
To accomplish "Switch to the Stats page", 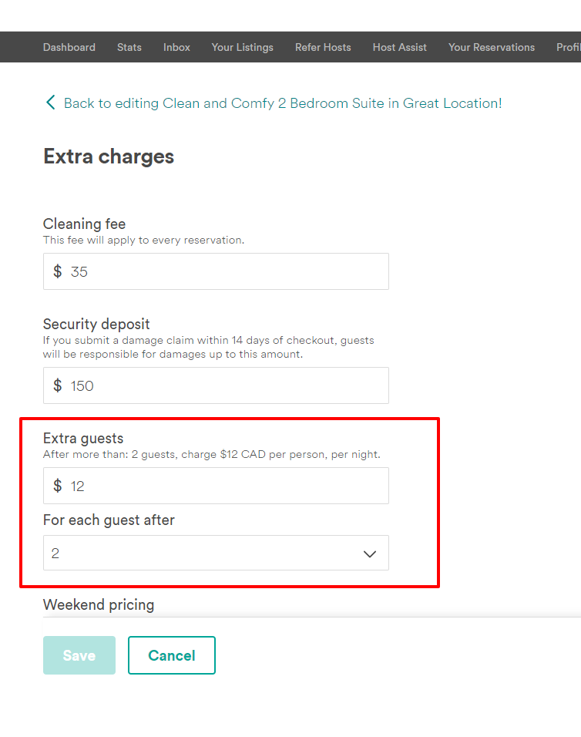I will (129, 47).
